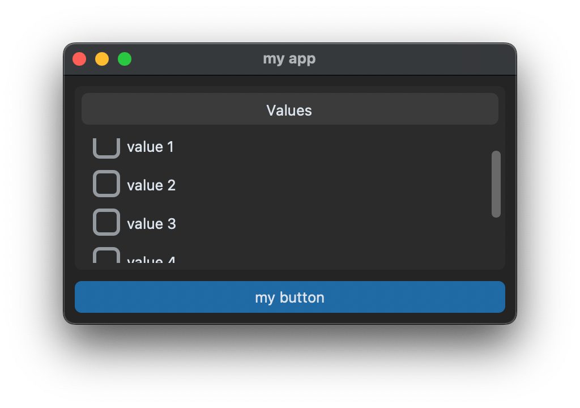Toggle the partially visible value 4 checkbox

(x=106, y=255)
